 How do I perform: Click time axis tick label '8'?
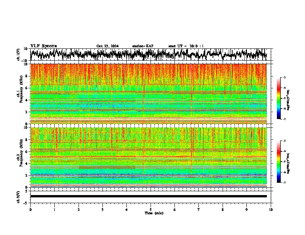(x=223, y=210)
